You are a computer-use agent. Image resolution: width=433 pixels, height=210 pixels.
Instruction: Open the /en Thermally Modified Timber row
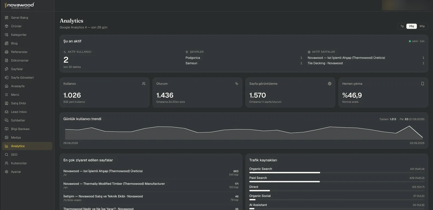coord(151,185)
